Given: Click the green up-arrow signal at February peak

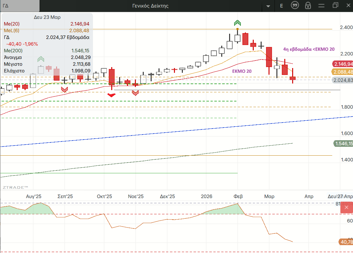Looking at the screenshot, I should coord(237,23).
